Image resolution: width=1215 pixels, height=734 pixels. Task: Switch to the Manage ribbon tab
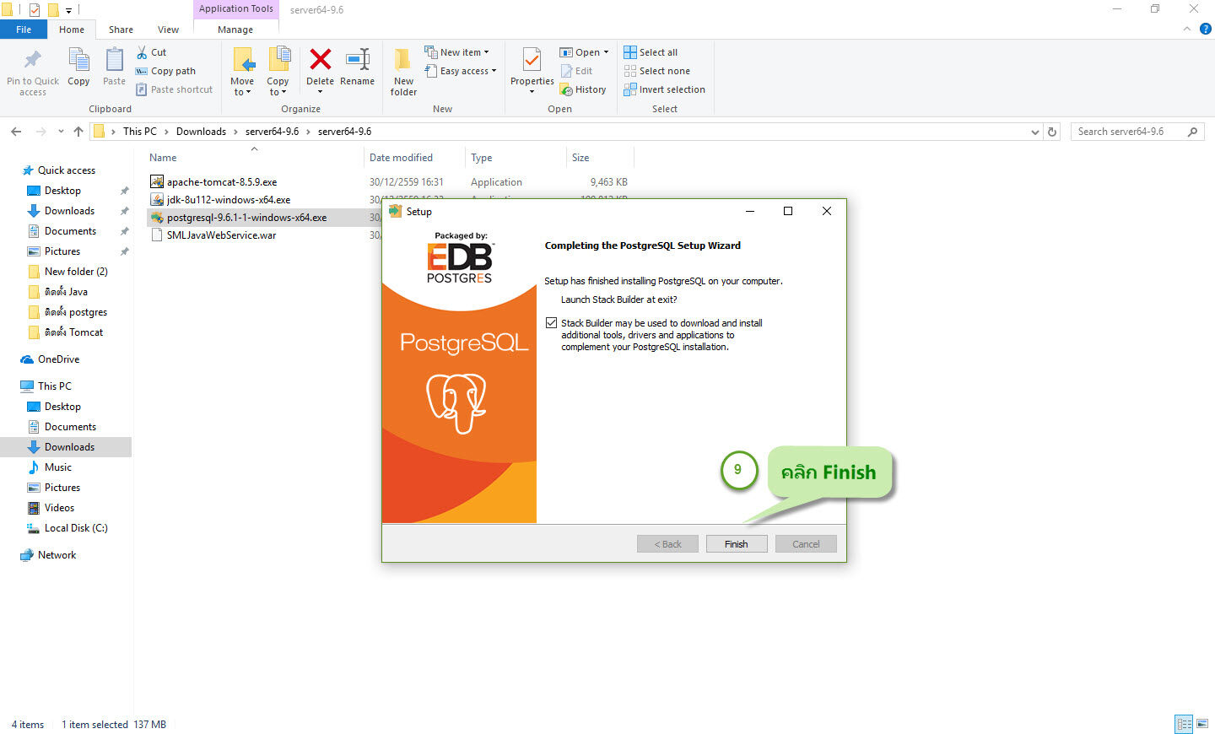pyautogui.click(x=235, y=30)
